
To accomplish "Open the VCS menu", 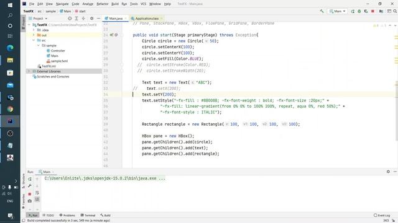I will (144, 4).
